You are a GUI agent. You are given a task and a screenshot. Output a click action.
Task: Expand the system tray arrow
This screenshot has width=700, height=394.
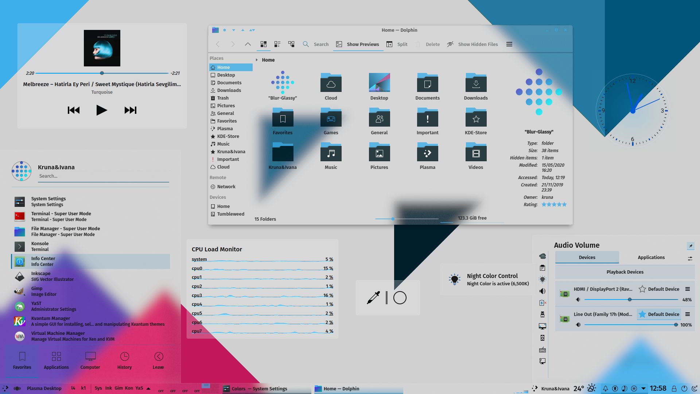point(644,389)
